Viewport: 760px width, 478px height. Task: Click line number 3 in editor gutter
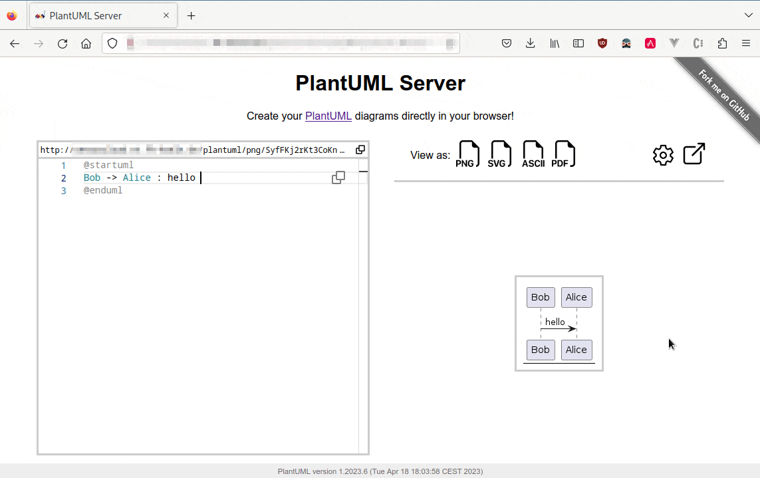(63, 191)
